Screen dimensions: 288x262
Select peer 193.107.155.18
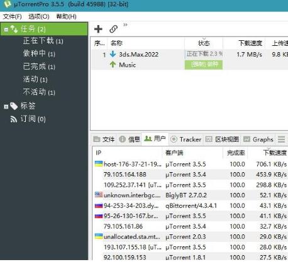pos(191,247)
